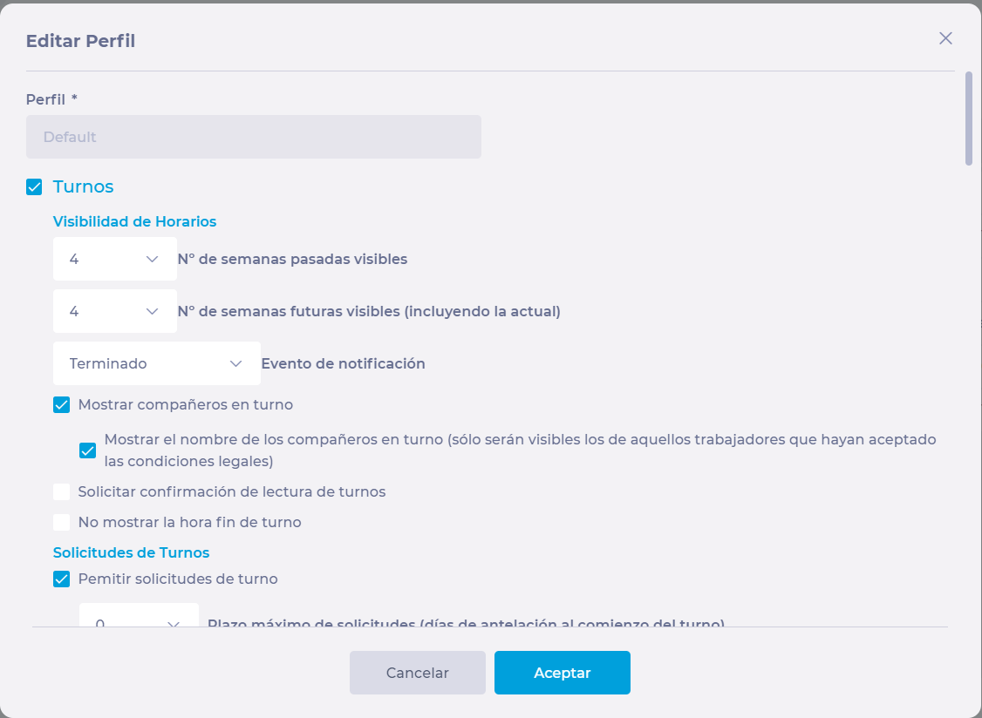Click the Aceptar button
This screenshot has height=718, width=982.
[x=562, y=673]
